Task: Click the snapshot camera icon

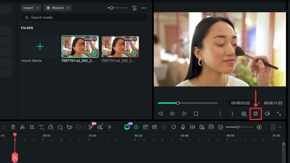Action: [x=256, y=113]
